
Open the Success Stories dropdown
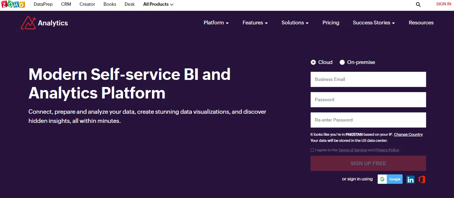coord(374,23)
